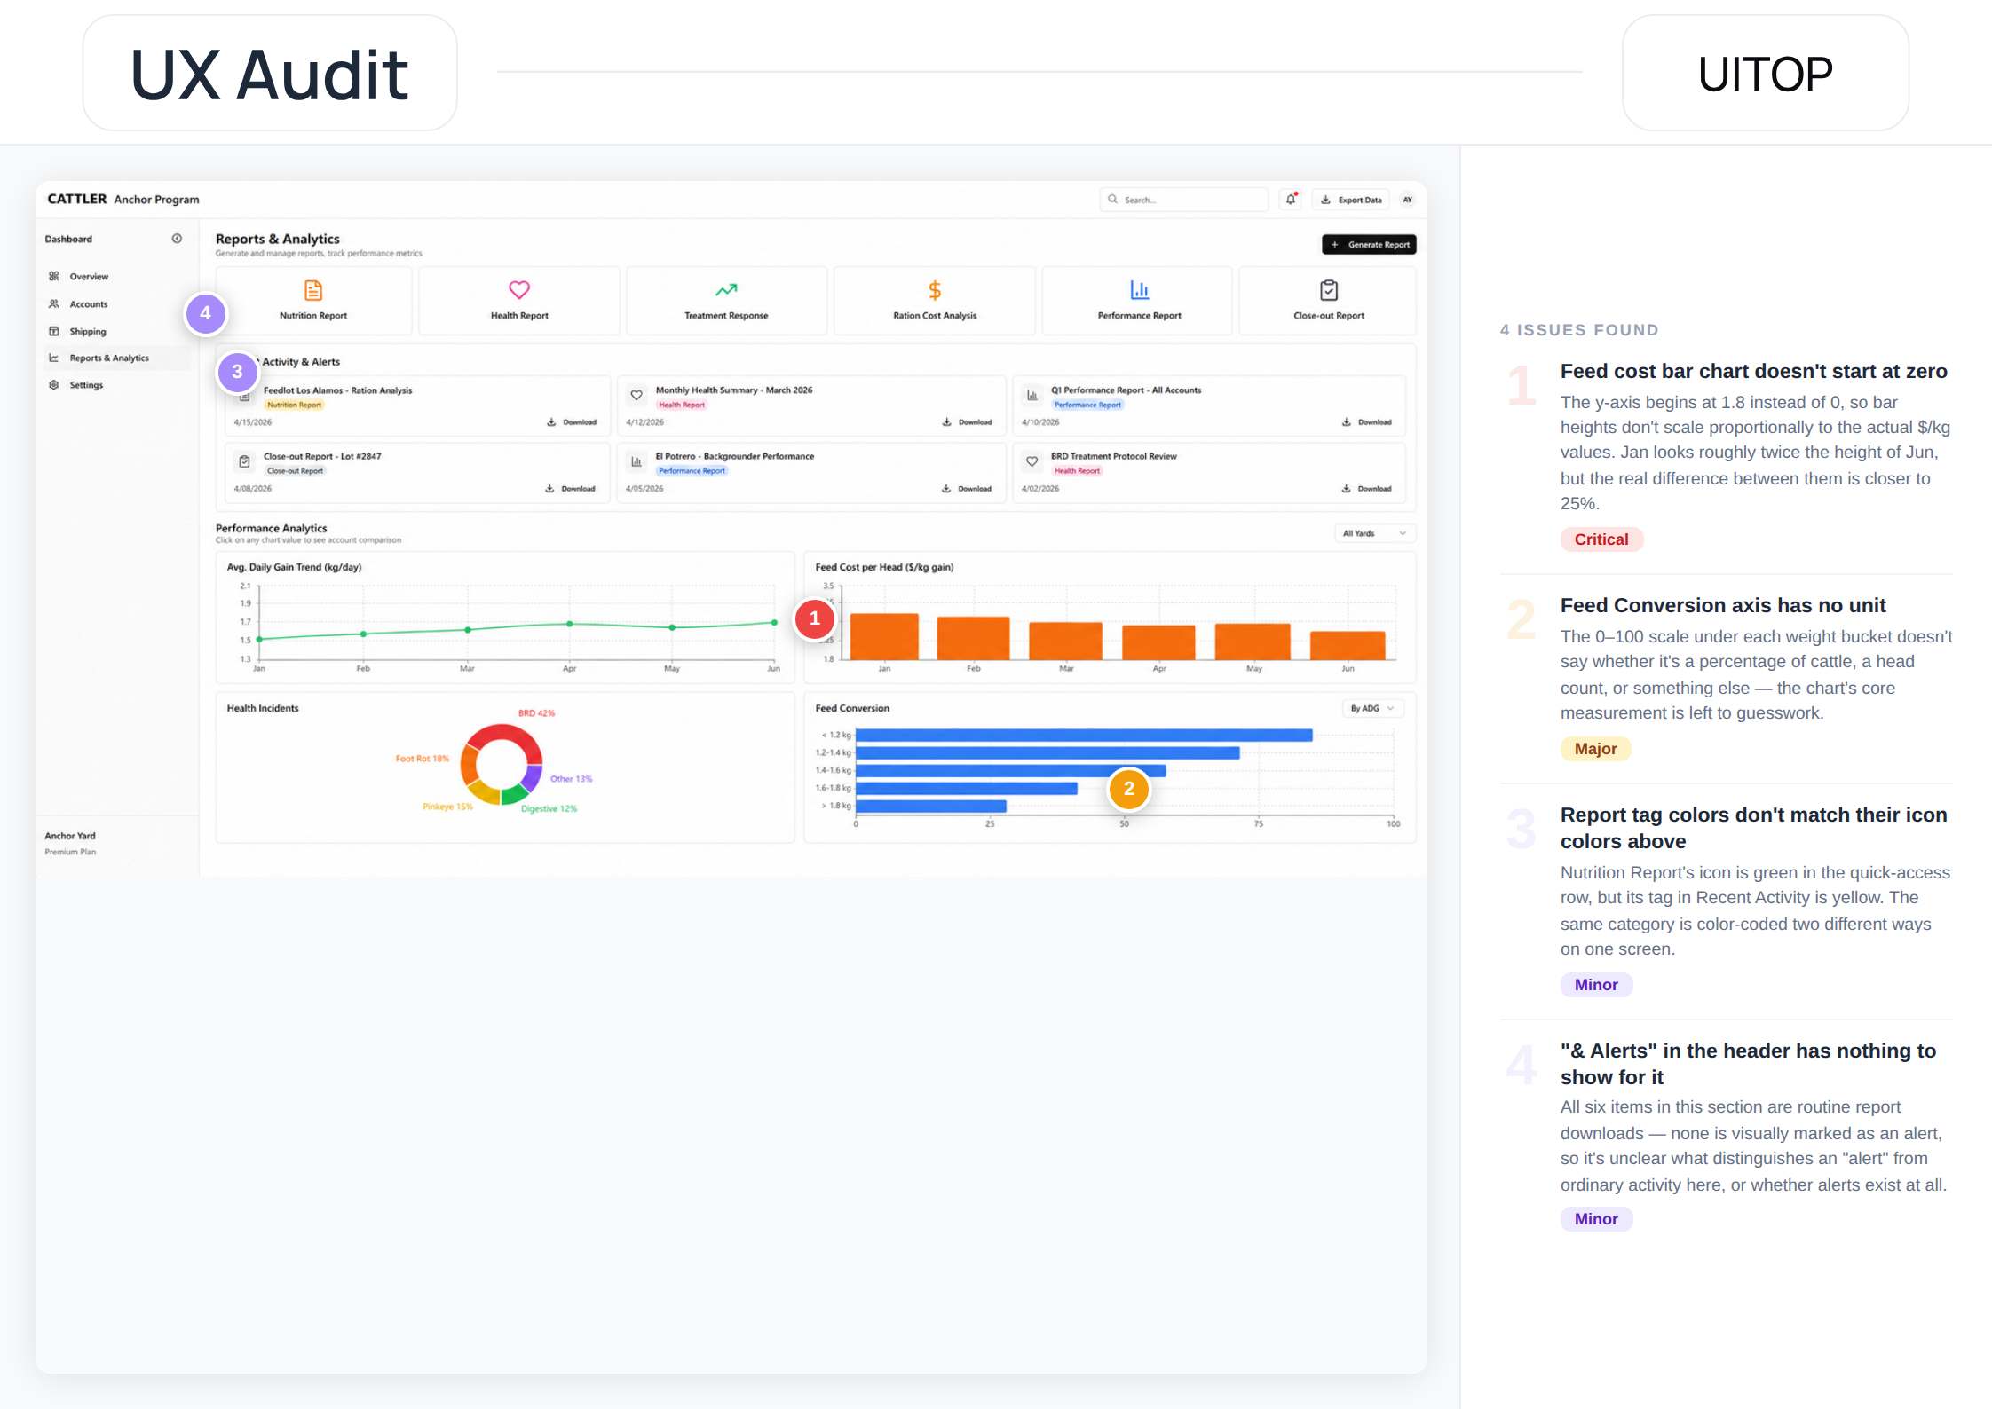Click the Feb orange Feed Cost bar
The image size is (1992, 1409).
tap(973, 638)
